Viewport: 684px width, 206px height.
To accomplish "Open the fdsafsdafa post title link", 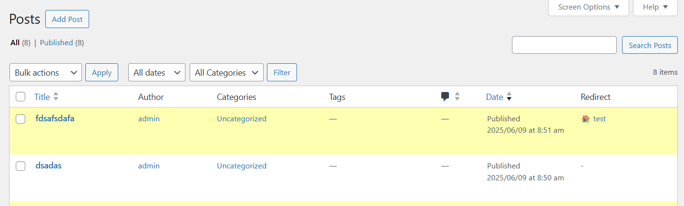I will coord(55,118).
